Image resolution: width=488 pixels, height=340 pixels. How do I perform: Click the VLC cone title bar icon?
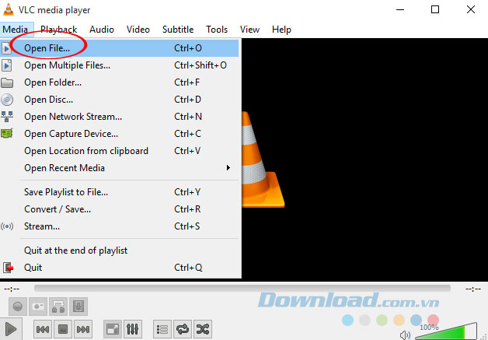[x=9, y=9]
